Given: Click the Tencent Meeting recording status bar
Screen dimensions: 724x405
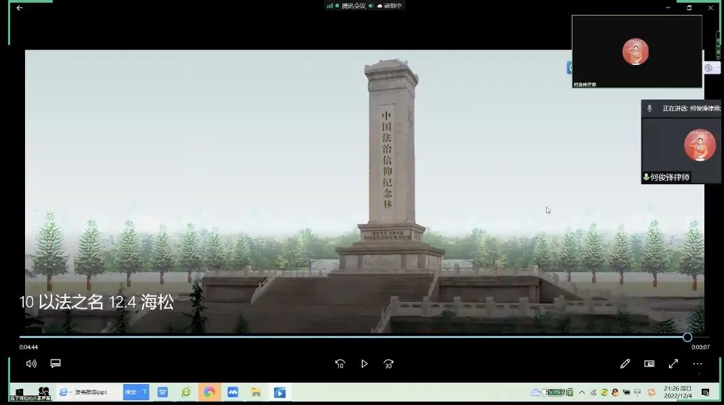Looking at the screenshot, I should tap(364, 6).
